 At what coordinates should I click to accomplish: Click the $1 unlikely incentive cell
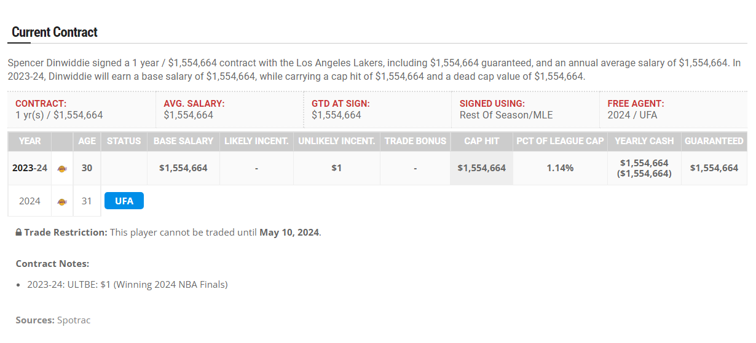coord(336,168)
